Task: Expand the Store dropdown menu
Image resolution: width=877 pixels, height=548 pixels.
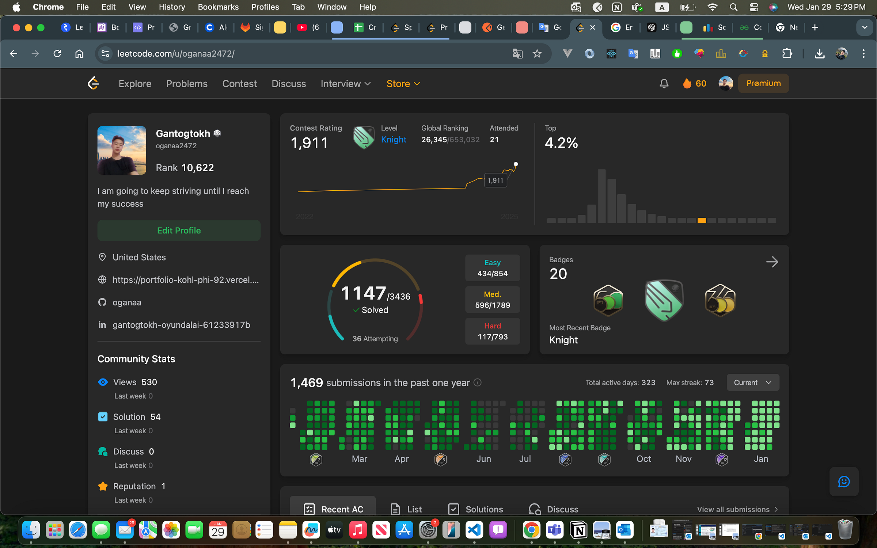Action: click(403, 84)
